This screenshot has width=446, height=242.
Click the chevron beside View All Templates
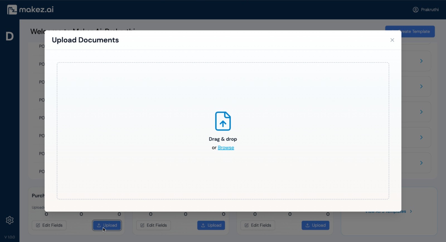click(411, 212)
